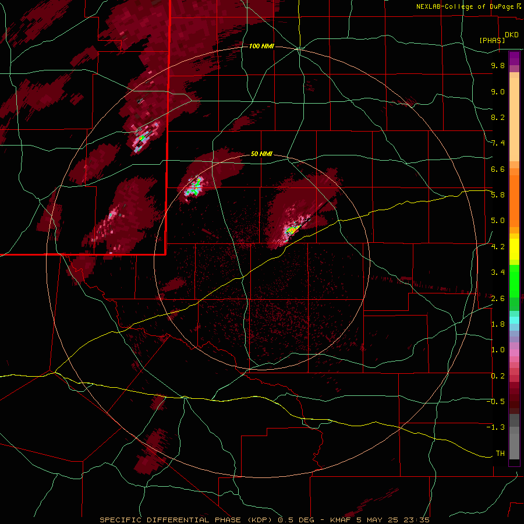Viewport: 524px width, 524px height.
Task: Select the 1.0 value on color scale
Action: tap(498, 350)
